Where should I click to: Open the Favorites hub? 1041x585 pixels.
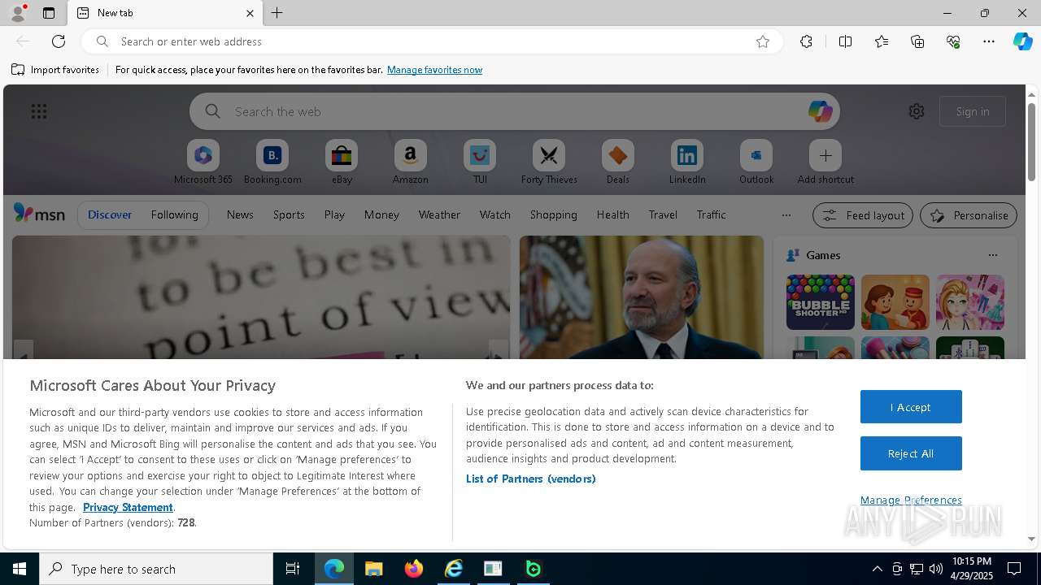tap(882, 41)
